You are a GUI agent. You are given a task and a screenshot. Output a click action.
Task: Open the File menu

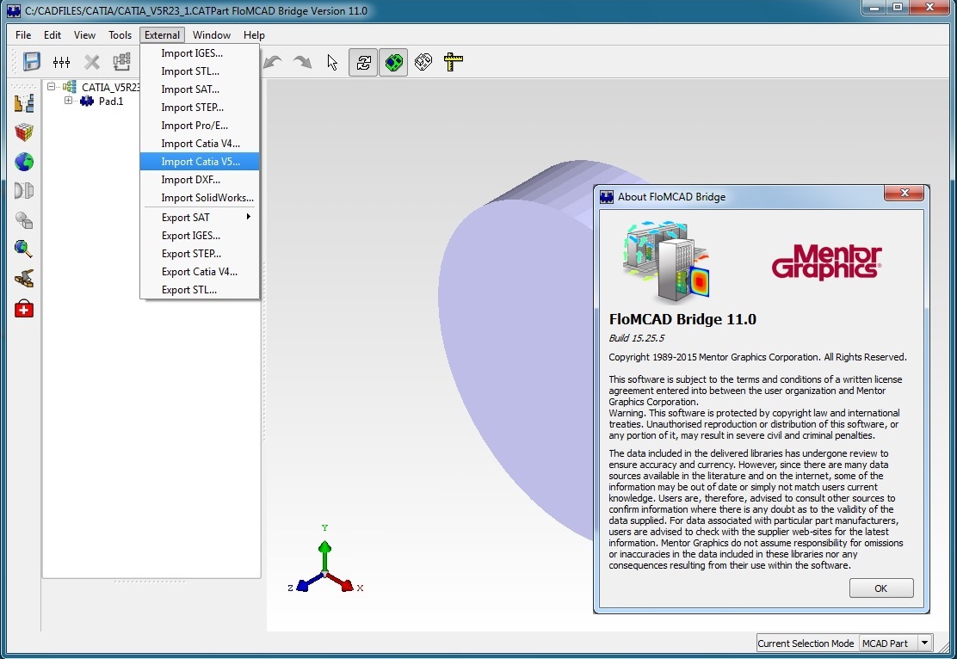coord(23,34)
